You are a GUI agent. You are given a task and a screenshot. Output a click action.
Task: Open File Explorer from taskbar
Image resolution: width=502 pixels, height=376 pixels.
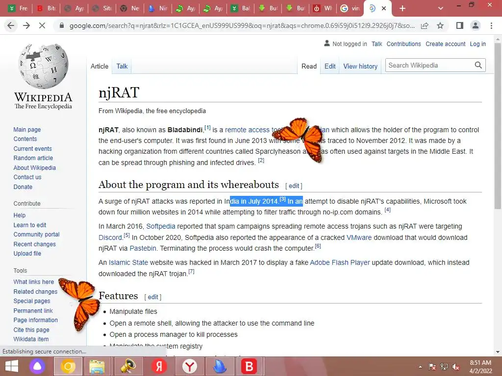pos(97,366)
